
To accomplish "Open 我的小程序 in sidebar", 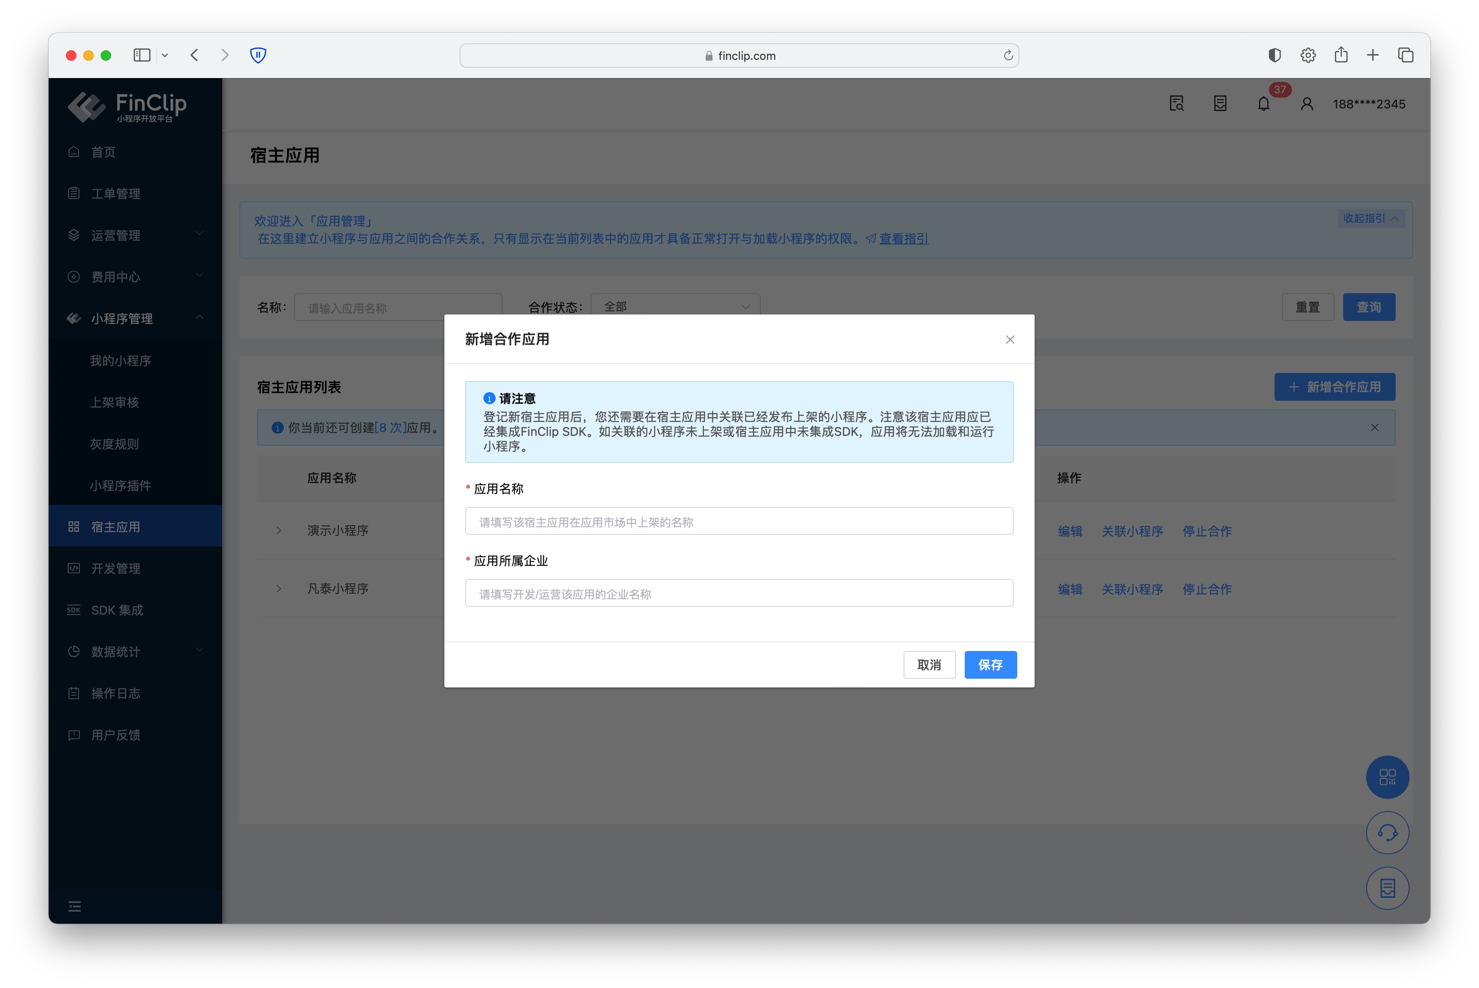I will tap(120, 360).
